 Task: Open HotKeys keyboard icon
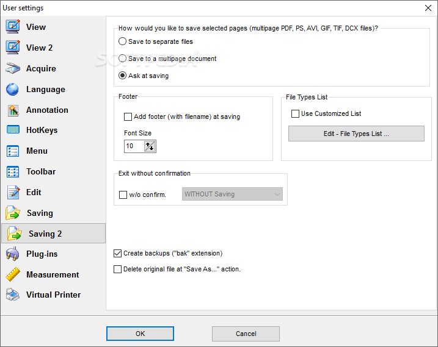pos(13,130)
